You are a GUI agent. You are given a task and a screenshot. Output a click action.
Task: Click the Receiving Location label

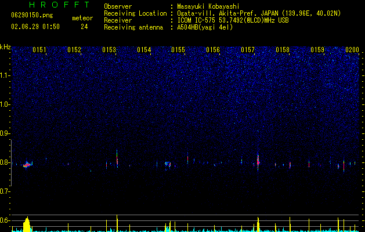click(x=135, y=13)
